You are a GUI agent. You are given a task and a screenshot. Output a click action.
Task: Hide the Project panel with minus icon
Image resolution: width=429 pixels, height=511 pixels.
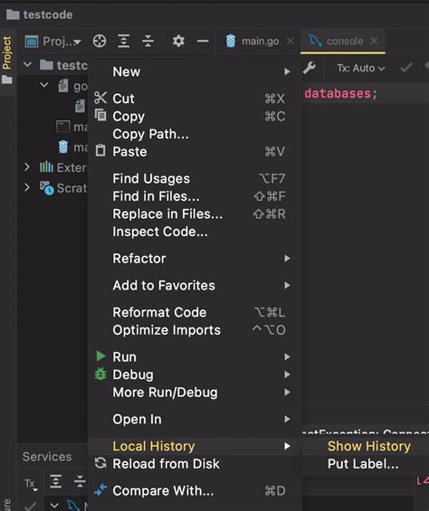point(203,41)
